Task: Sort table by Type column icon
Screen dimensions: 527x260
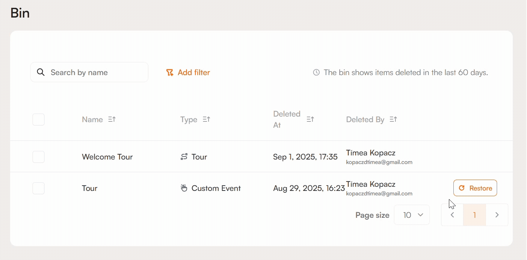Action: coord(206,120)
